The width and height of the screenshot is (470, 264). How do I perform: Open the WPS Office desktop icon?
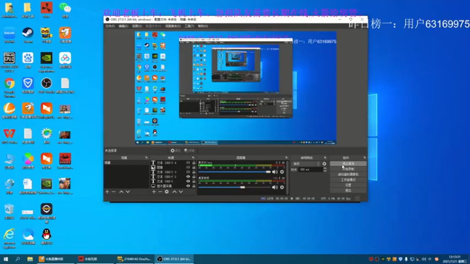pos(9,136)
